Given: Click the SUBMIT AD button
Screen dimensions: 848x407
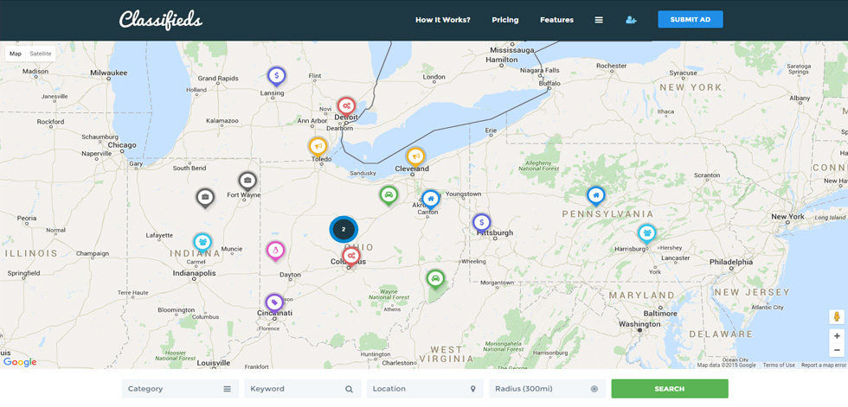Looking at the screenshot, I should 691,19.
